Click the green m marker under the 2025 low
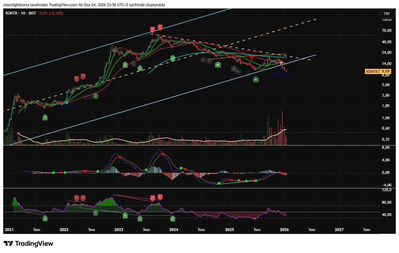The width and height of the screenshot is (399, 253). click(x=256, y=80)
